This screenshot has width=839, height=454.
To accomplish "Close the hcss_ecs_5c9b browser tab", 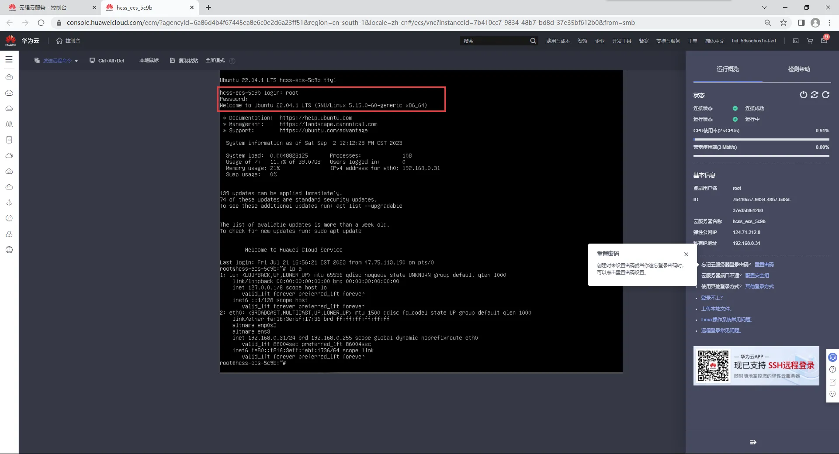I will 191,7.
